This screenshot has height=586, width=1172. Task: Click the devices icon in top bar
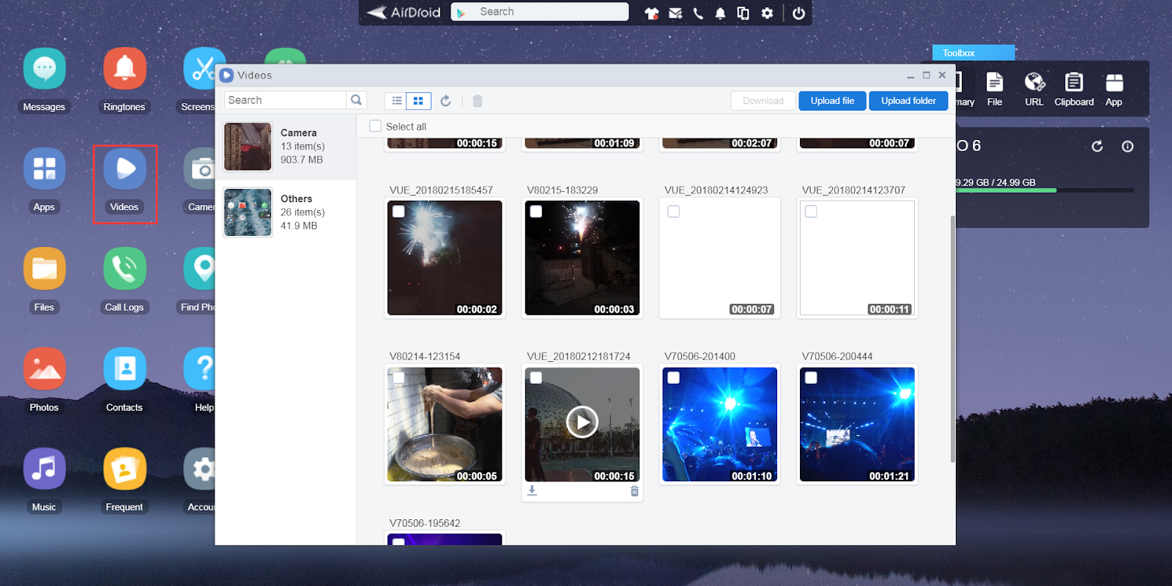tap(743, 13)
